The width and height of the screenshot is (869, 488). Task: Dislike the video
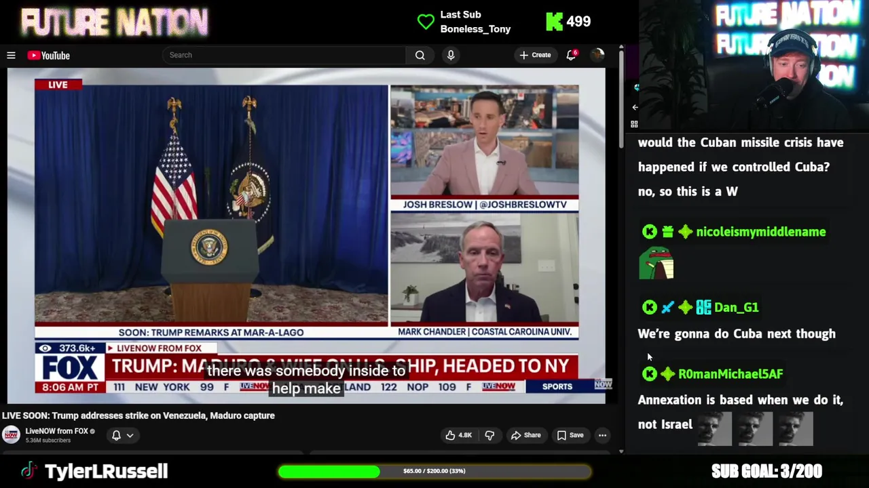pos(489,435)
